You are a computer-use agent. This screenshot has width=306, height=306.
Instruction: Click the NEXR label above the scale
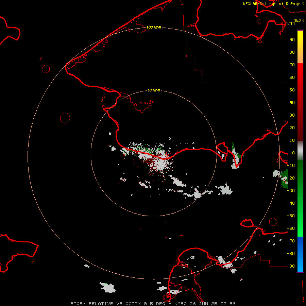coord(299,20)
